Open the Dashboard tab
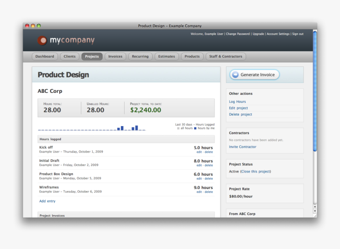Viewport: 340px width, 249px height. pyautogui.click(x=45, y=57)
